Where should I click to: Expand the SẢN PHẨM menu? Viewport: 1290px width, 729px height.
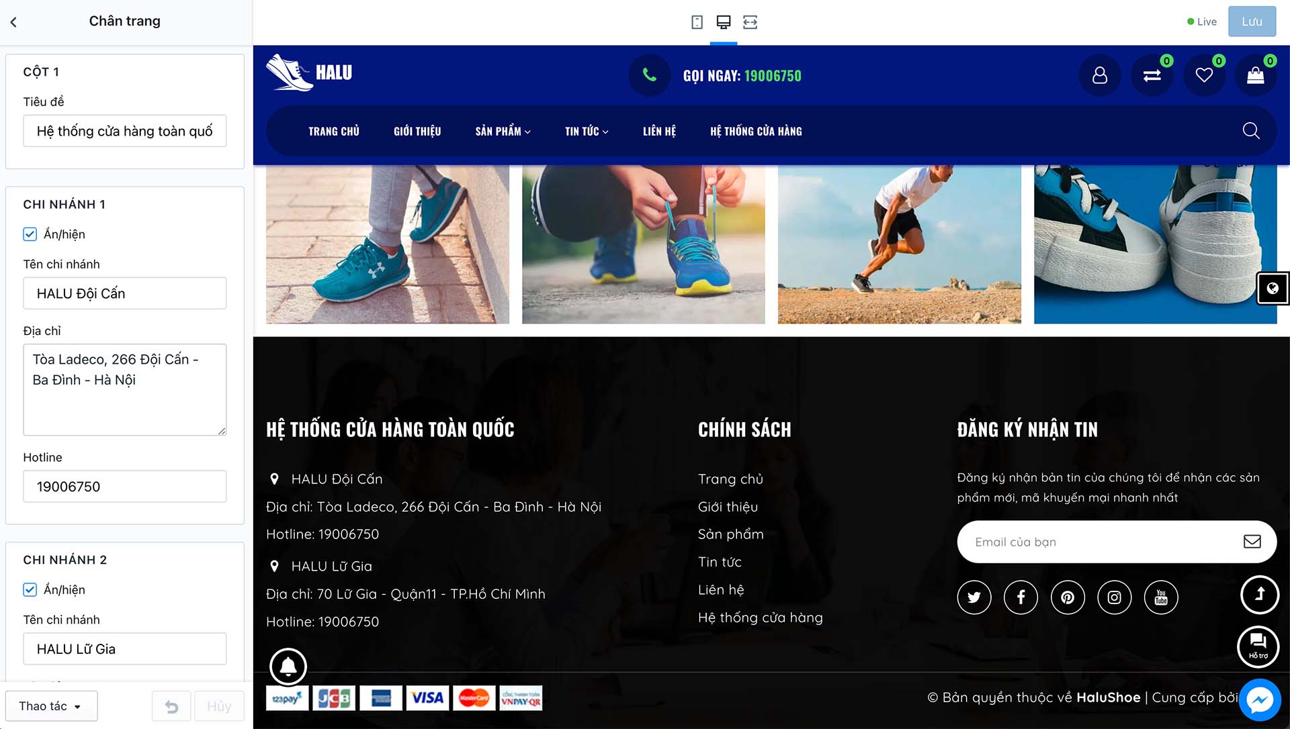[x=503, y=132]
